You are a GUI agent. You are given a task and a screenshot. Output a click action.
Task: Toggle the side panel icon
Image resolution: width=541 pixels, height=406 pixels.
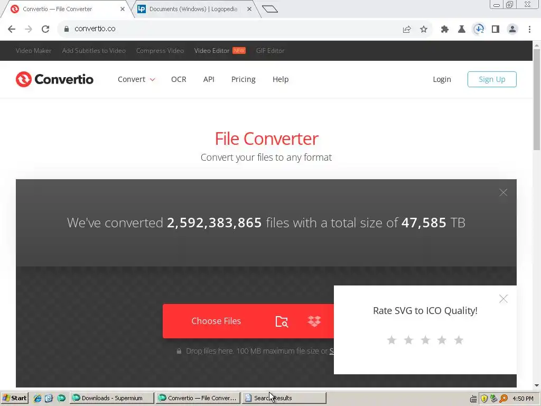496,30
